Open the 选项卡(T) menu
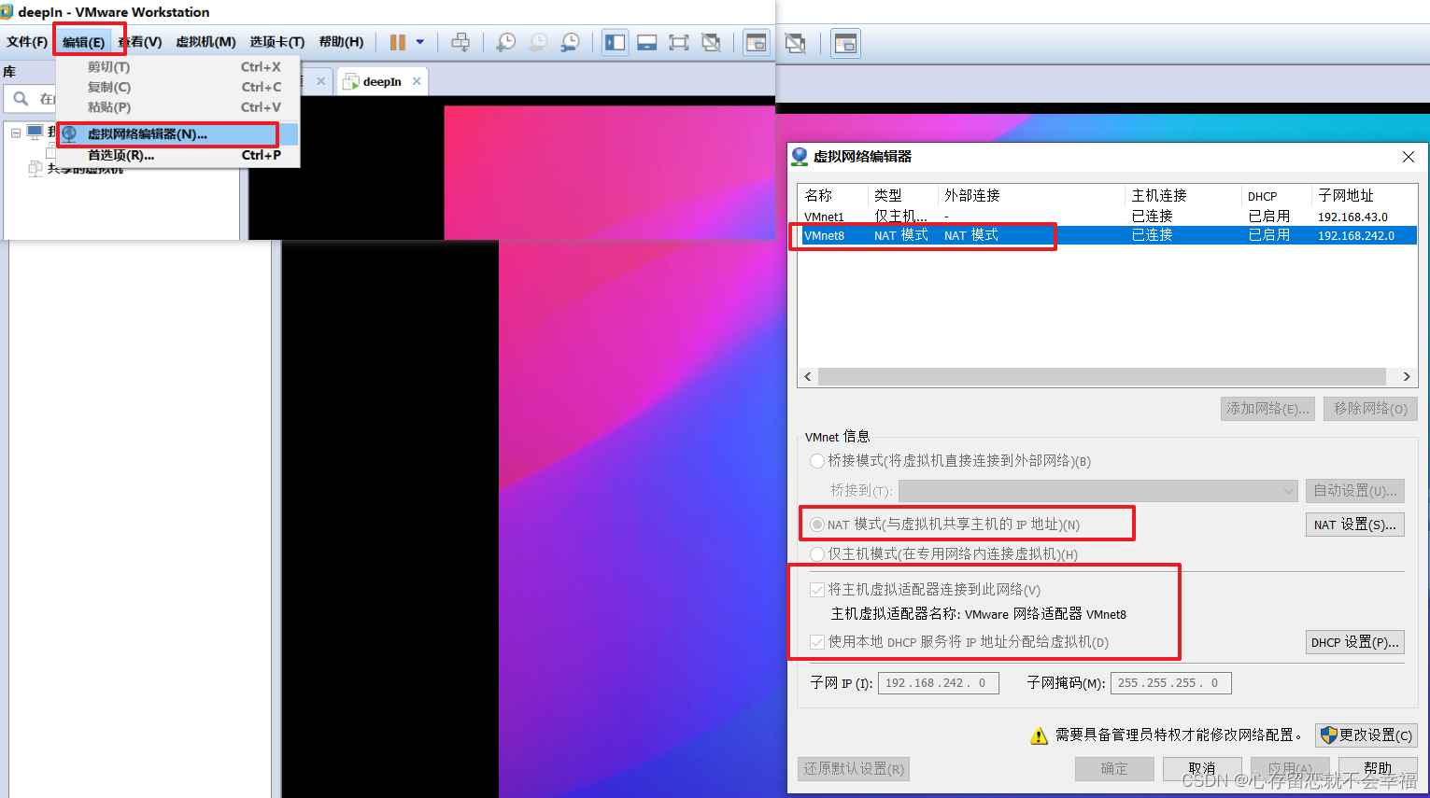Screen dimensions: 1430x798 click(277, 42)
